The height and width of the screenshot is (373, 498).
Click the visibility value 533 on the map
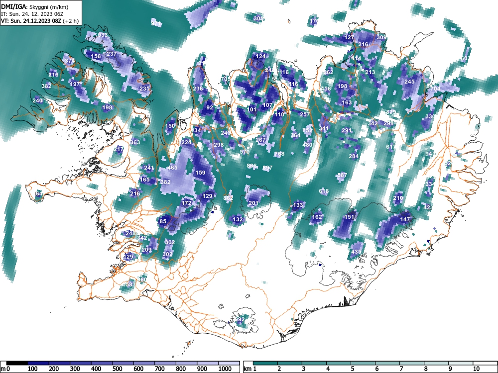point(103,35)
